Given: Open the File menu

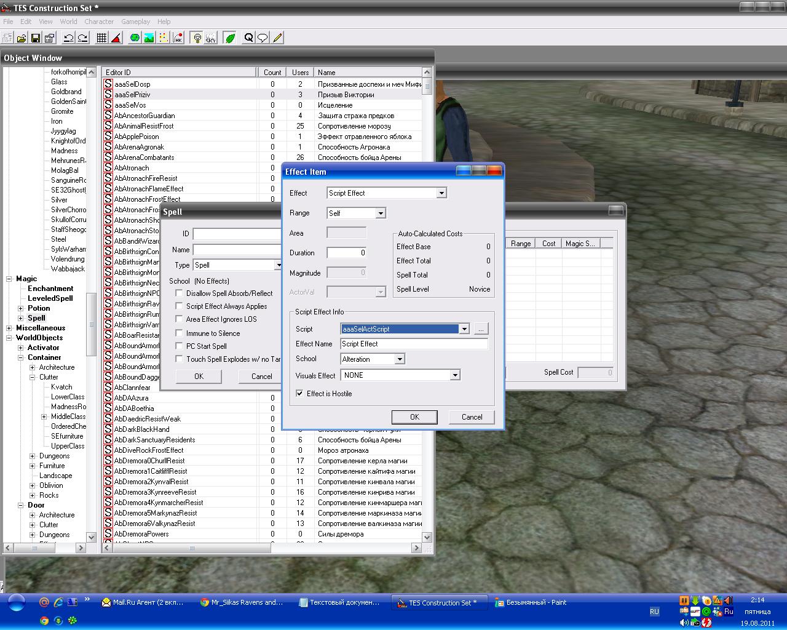Looking at the screenshot, I should [8, 22].
